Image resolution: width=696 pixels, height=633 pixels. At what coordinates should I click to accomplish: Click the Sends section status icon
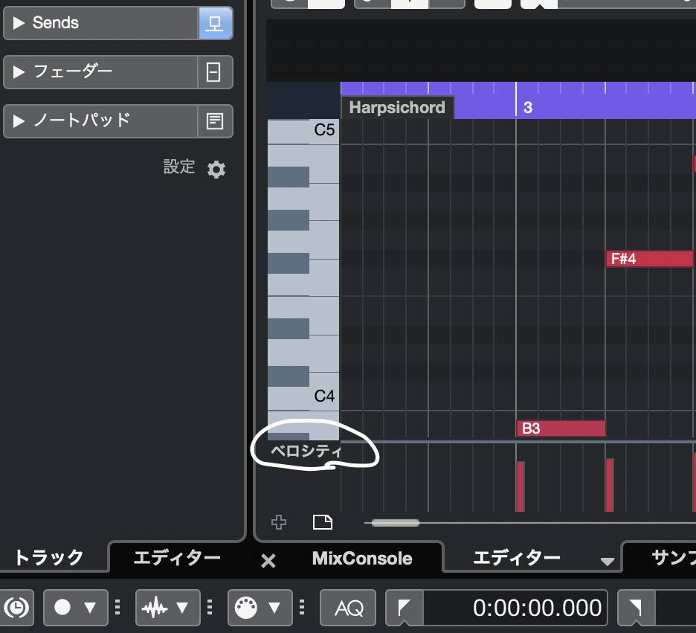(x=215, y=23)
